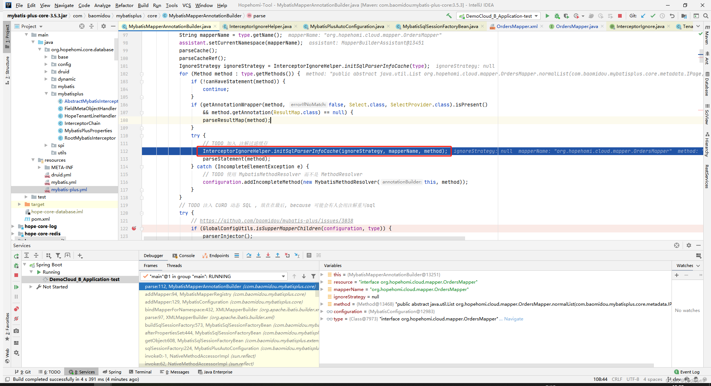Commit changes using the green Git checkmark

point(653,16)
